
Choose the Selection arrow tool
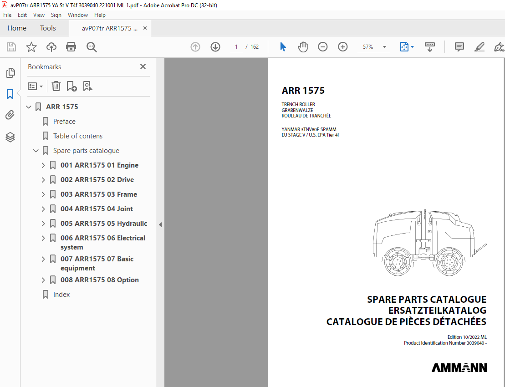tap(283, 47)
